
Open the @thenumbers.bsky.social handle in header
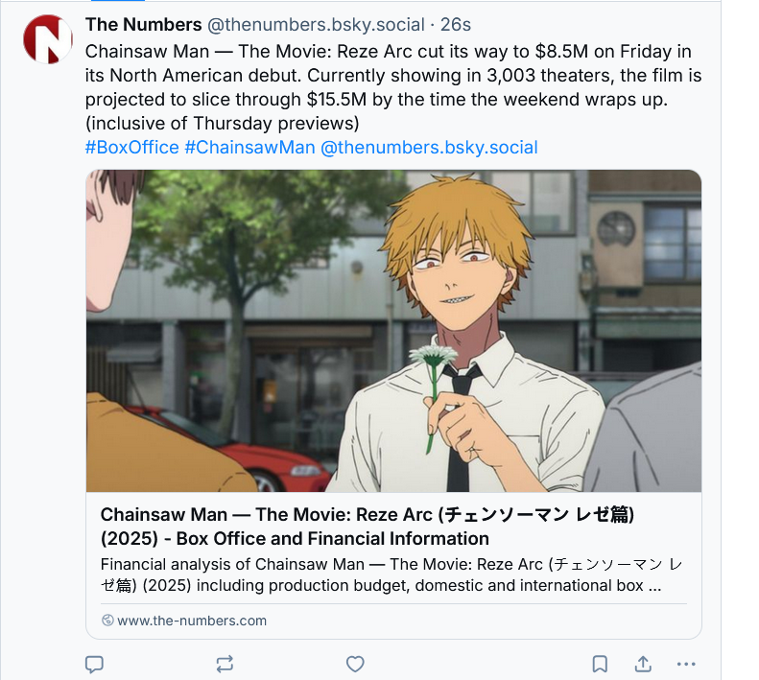tap(316, 25)
